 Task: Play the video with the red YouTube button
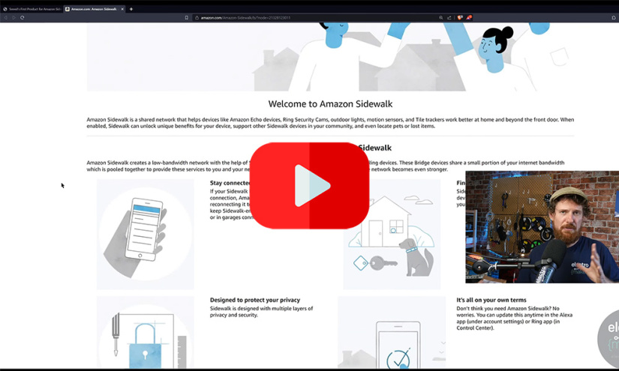coord(309,185)
